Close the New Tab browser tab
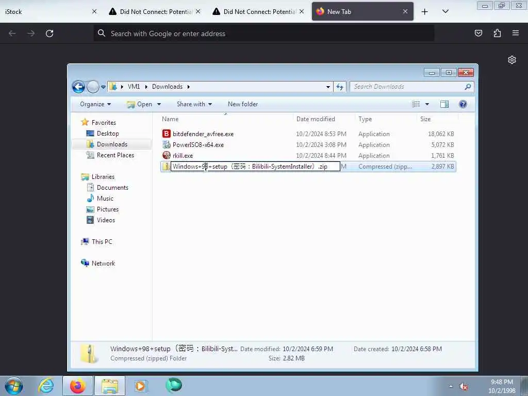 (405, 11)
